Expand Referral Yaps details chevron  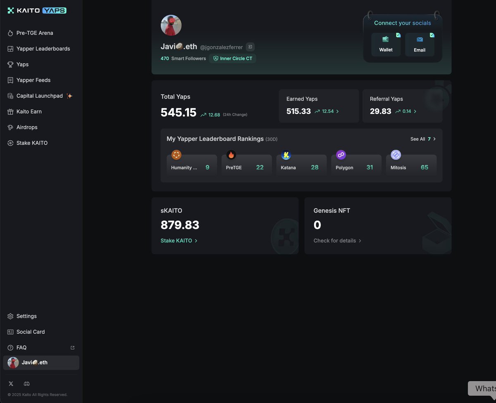pyautogui.click(x=415, y=111)
